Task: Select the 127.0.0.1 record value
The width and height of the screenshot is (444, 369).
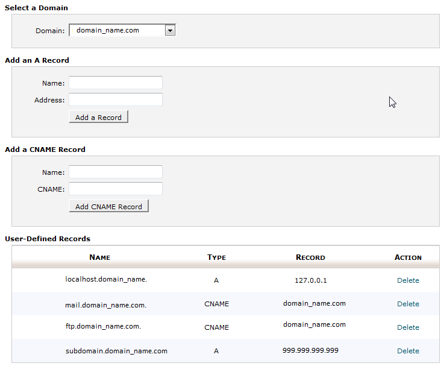Action: 310,280
